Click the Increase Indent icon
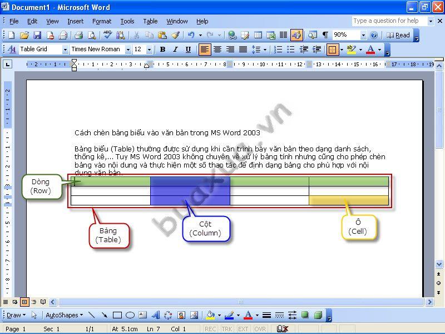The image size is (445, 334). point(317,50)
